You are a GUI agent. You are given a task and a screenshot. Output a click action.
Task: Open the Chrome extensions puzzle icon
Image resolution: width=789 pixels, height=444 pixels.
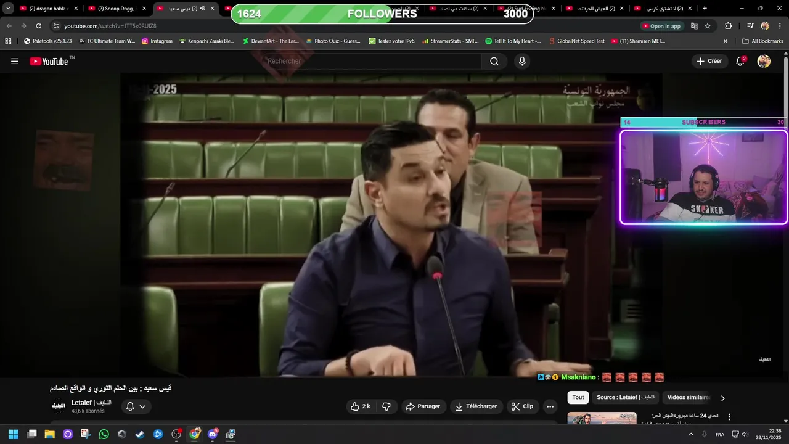click(x=729, y=26)
